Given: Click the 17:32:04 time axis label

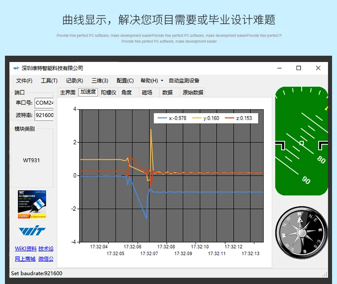Looking at the screenshot, I should pyautogui.click(x=99, y=247).
